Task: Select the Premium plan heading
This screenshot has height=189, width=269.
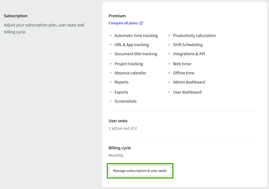Action: coord(117,16)
